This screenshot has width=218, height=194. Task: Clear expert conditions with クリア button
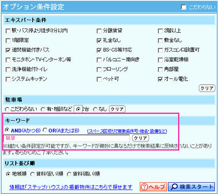[x=207, y=88]
